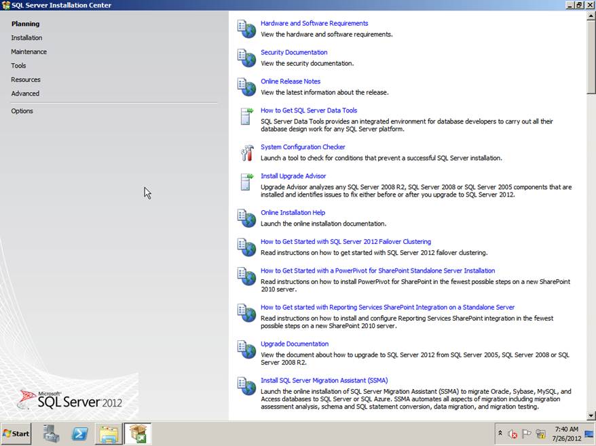Open the Online Release Notes link

pyautogui.click(x=291, y=81)
